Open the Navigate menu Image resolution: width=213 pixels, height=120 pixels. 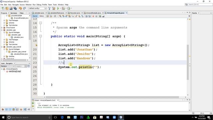point(15,5)
